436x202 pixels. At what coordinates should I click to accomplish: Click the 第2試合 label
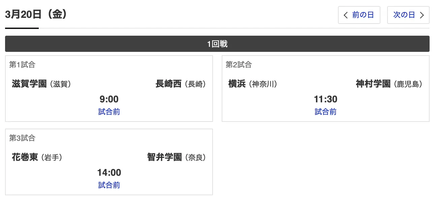coord(239,65)
